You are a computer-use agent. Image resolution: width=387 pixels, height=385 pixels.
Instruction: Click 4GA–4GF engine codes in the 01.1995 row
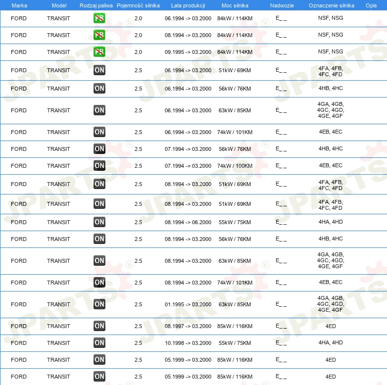coord(331,304)
